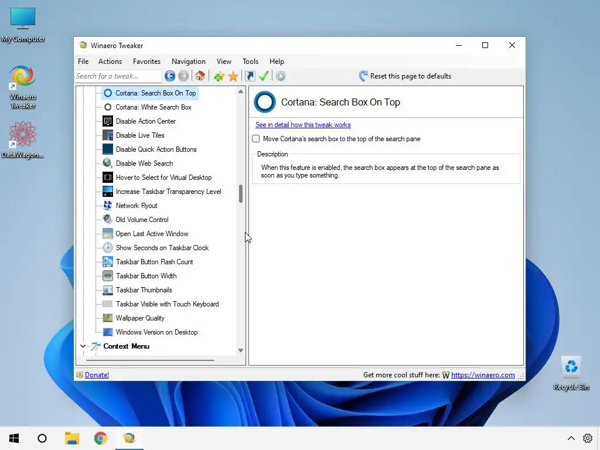Click the tree vertical scrollbar thumb
This screenshot has height=450, width=600.
coord(241,194)
